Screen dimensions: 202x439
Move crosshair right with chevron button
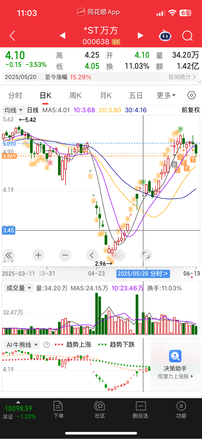click(119, 255)
